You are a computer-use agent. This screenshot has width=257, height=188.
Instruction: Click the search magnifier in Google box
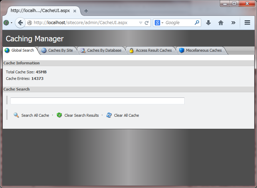(197, 22)
